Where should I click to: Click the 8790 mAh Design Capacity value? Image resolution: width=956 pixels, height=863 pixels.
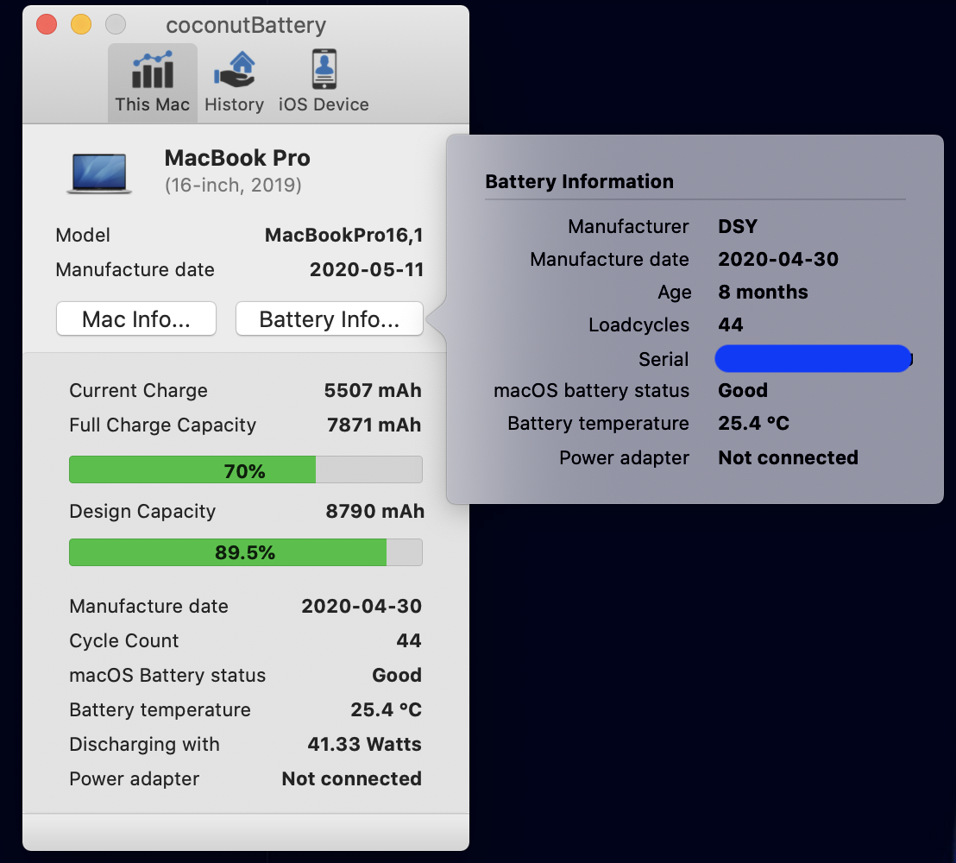[x=374, y=511]
